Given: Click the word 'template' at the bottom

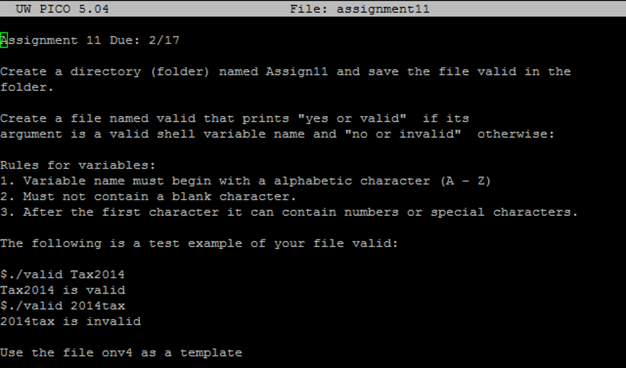Looking at the screenshot, I should point(211,353).
